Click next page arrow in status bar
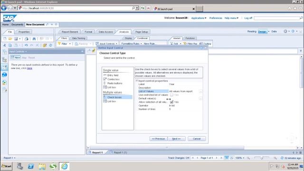This screenshot has height=171, width=304. 217,158
